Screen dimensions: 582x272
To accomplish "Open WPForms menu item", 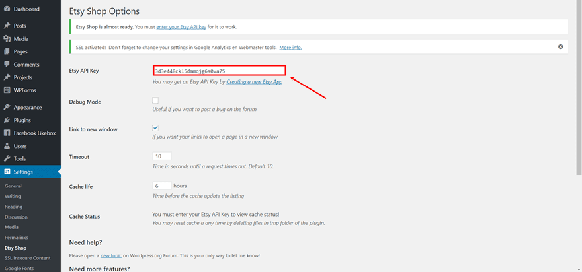I will tap(25, 90).
